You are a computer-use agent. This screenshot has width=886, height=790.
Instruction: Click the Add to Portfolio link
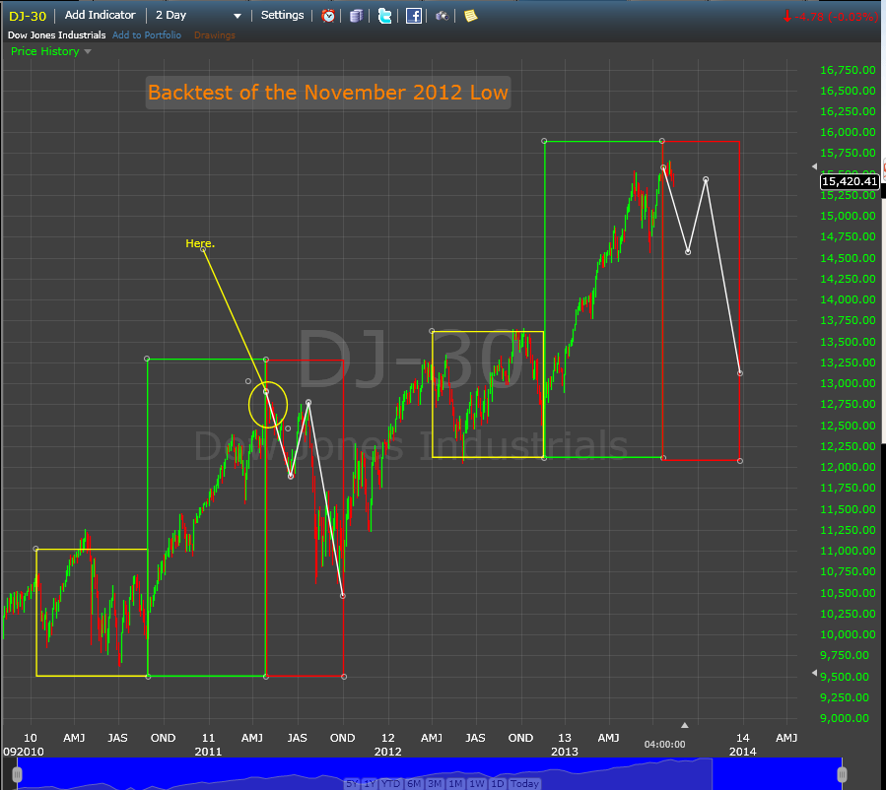tap(147, 35)
